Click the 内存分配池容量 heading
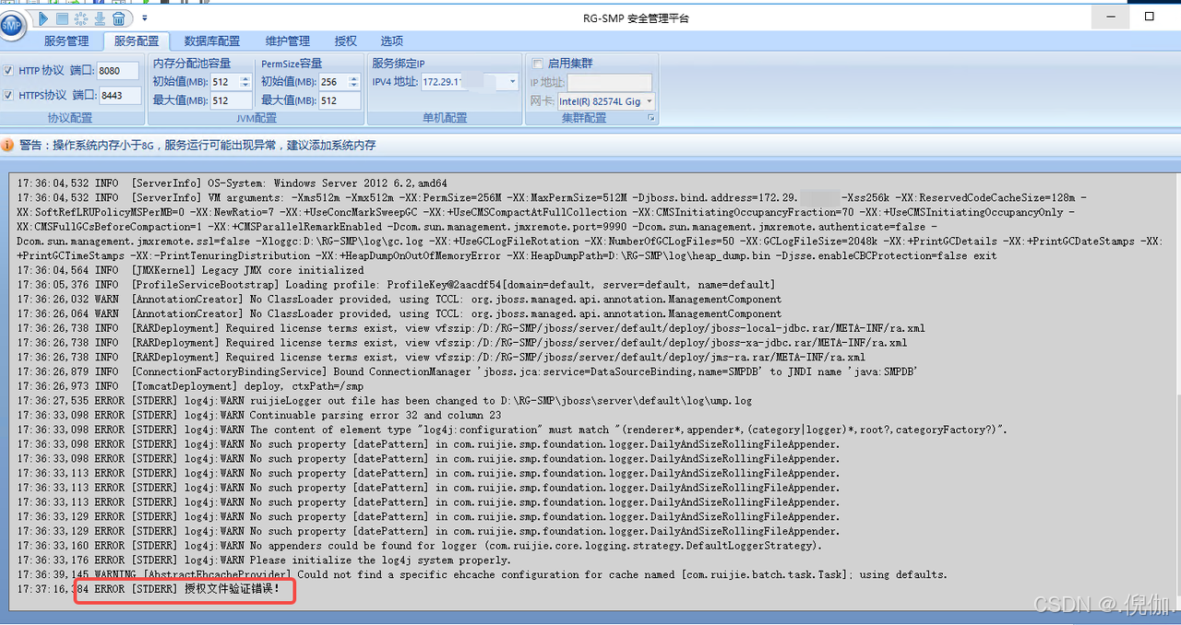1181x625 pixels. [192, 64]
